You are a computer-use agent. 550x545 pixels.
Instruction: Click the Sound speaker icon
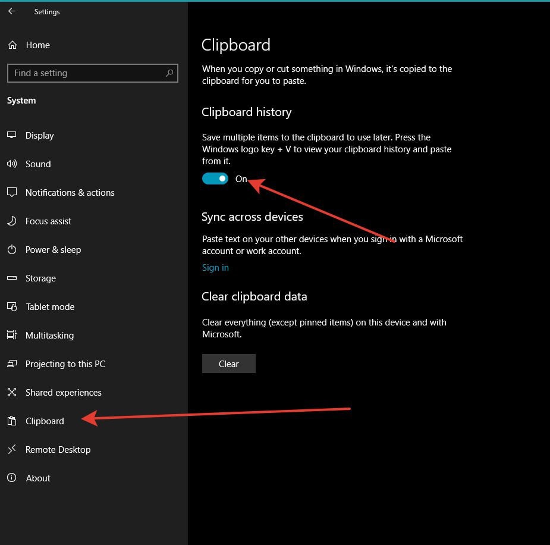pos(11,164)
